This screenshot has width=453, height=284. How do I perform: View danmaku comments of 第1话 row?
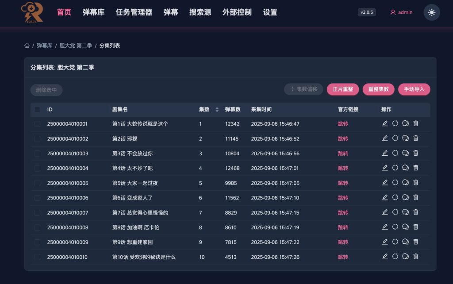[x=405, y=124]
